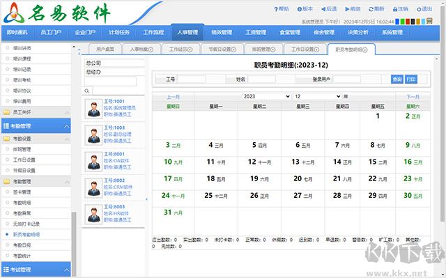Screen dimensions: 446x278
Task: Click the 员工关怀 folder icon in sidebar
Action: [6, 112]
